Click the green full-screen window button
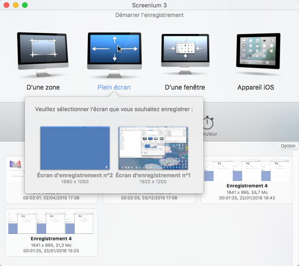The height and width of the screenshot is (266, 299). [25, 5]
